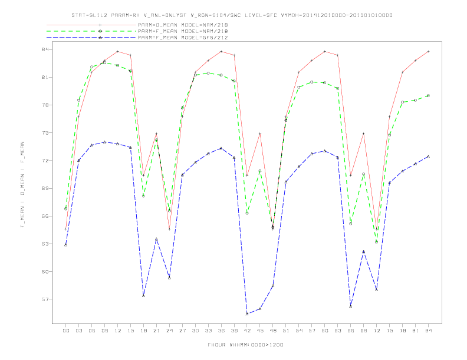
Task: Click x-axis forecast hour label 06
Action: pyautogui.click(x=92, y=331)
